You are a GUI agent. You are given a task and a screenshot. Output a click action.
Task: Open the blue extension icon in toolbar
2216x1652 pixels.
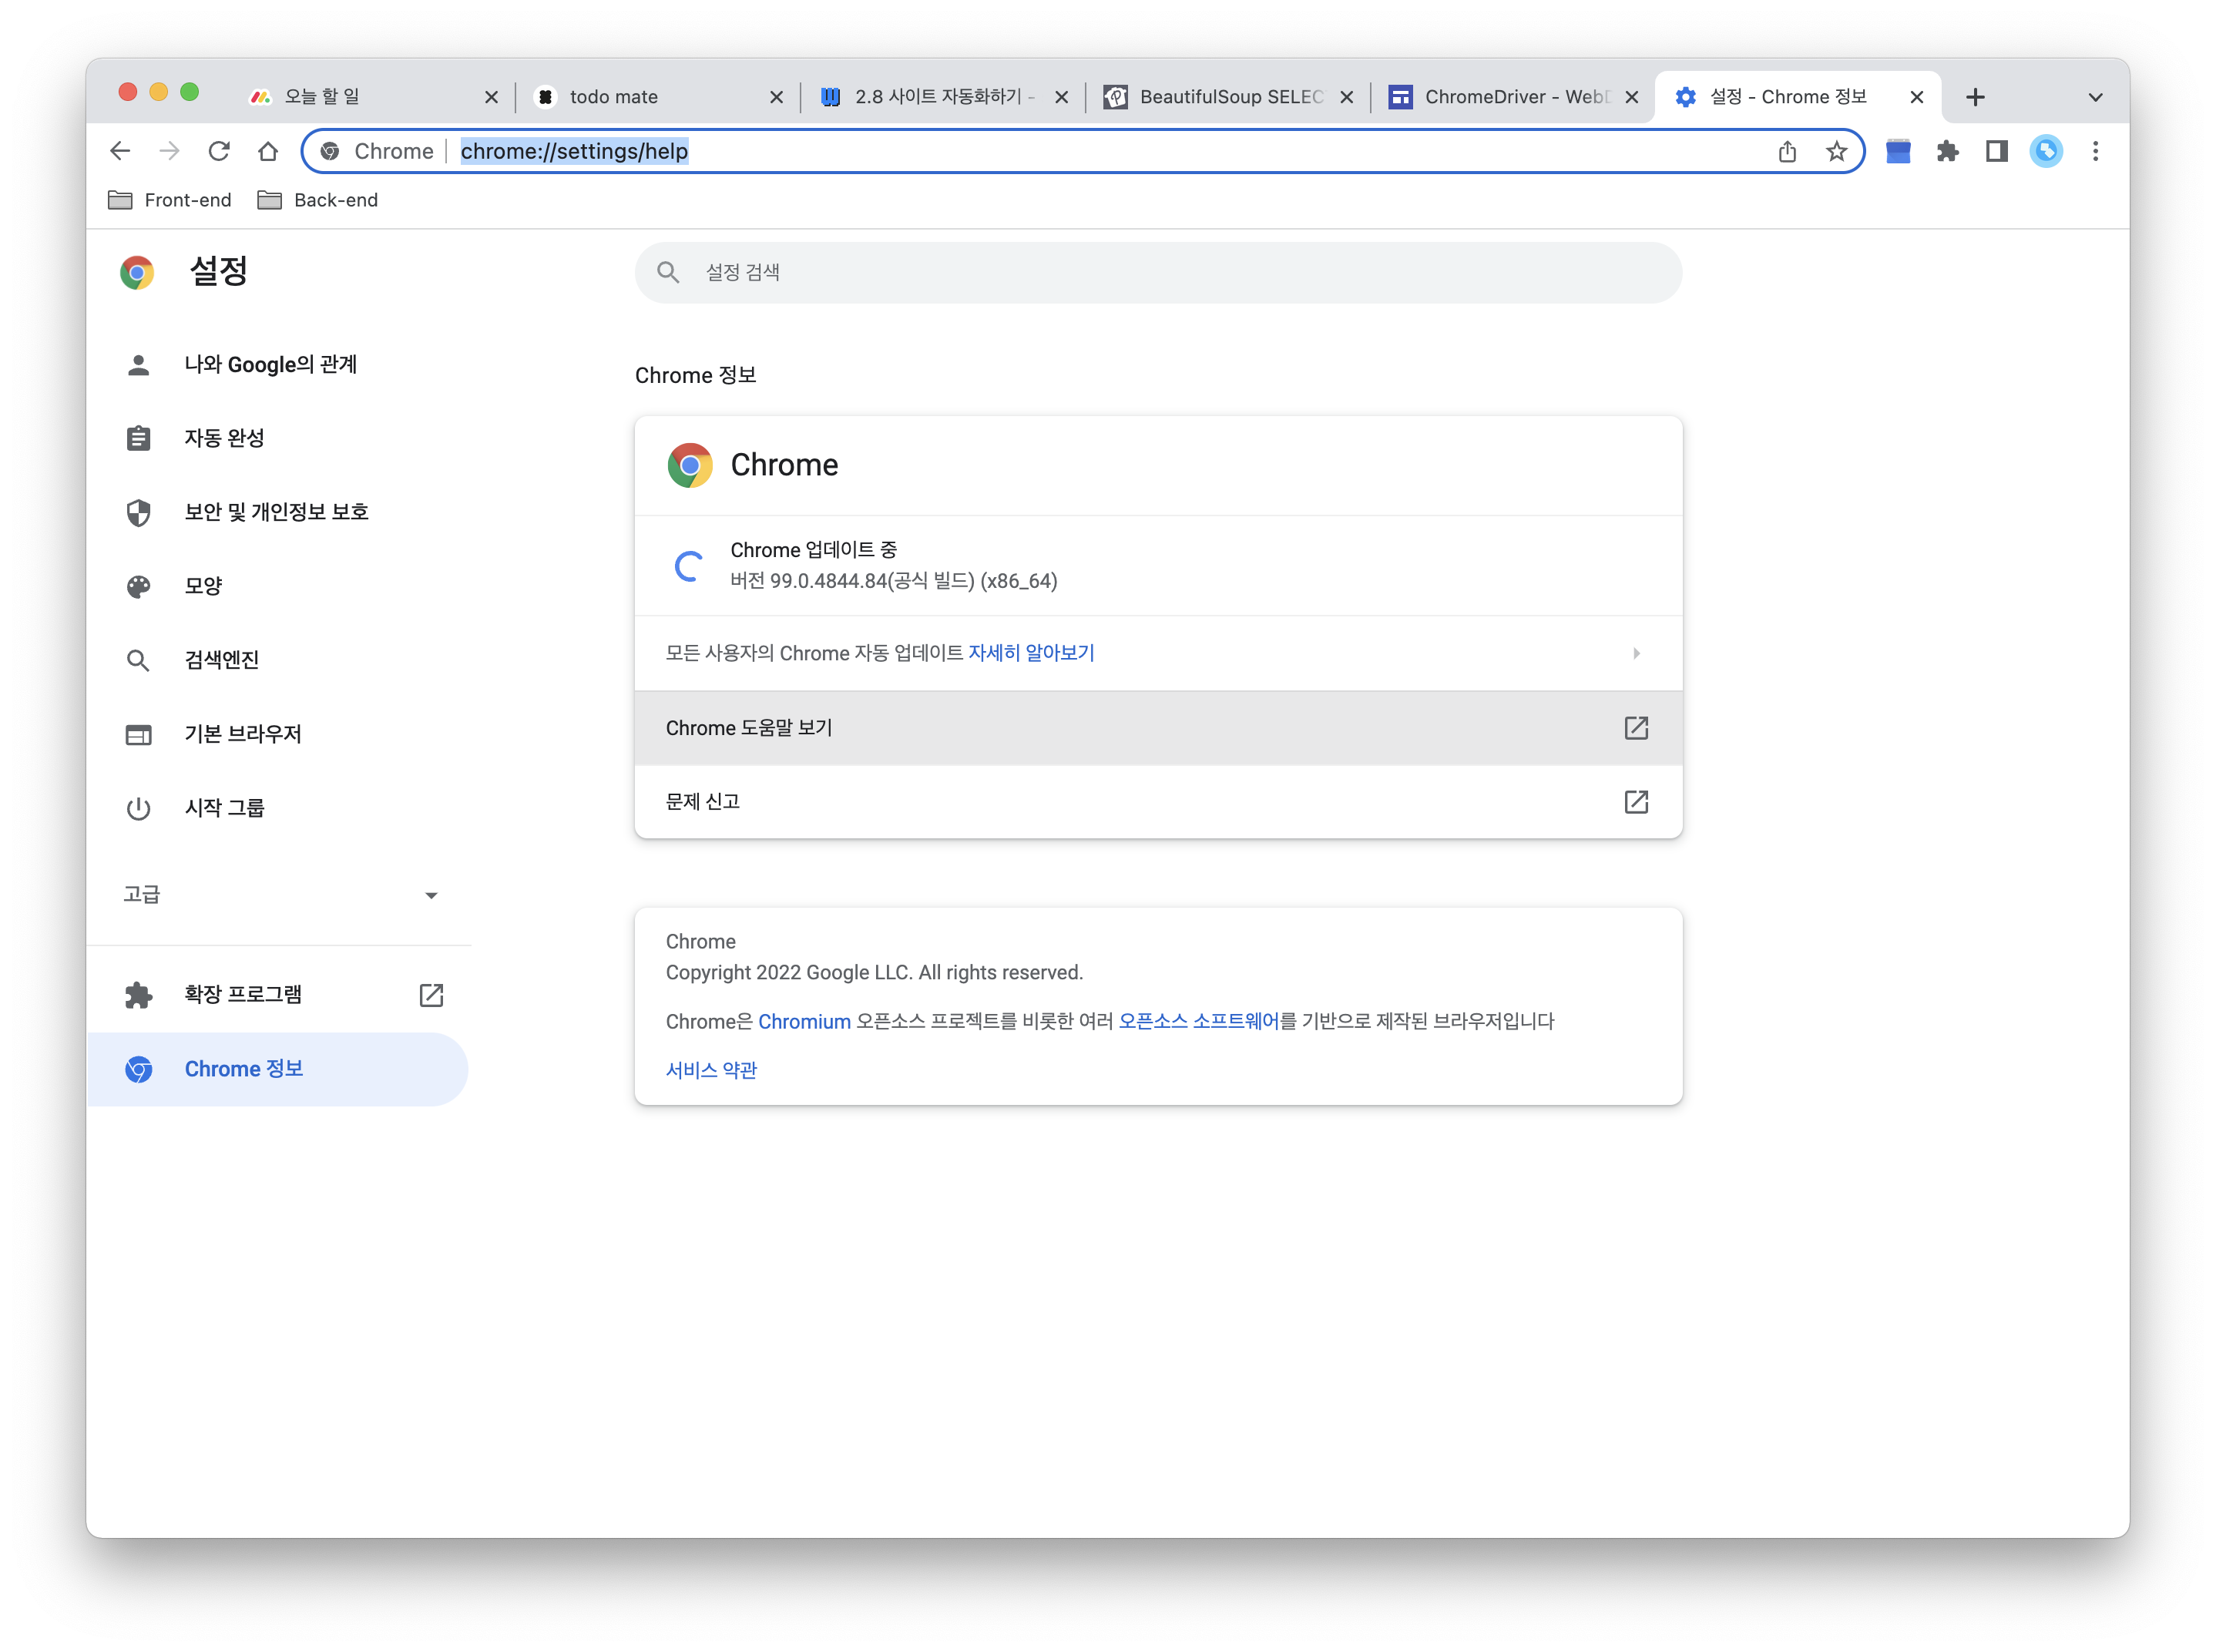(1897, 151)
